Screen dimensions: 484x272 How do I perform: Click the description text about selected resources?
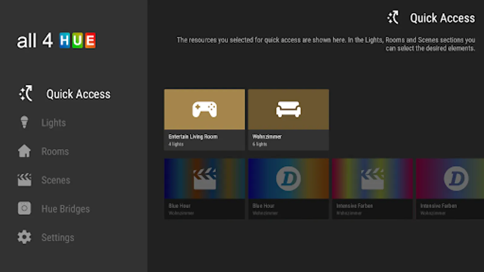(x=326, y=44)
